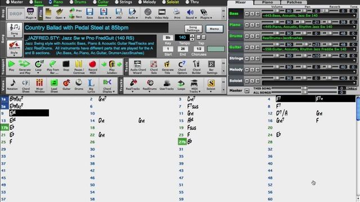Open the Lead Sheet view
This screenshot has width=360, height=202.
(54, 86)
